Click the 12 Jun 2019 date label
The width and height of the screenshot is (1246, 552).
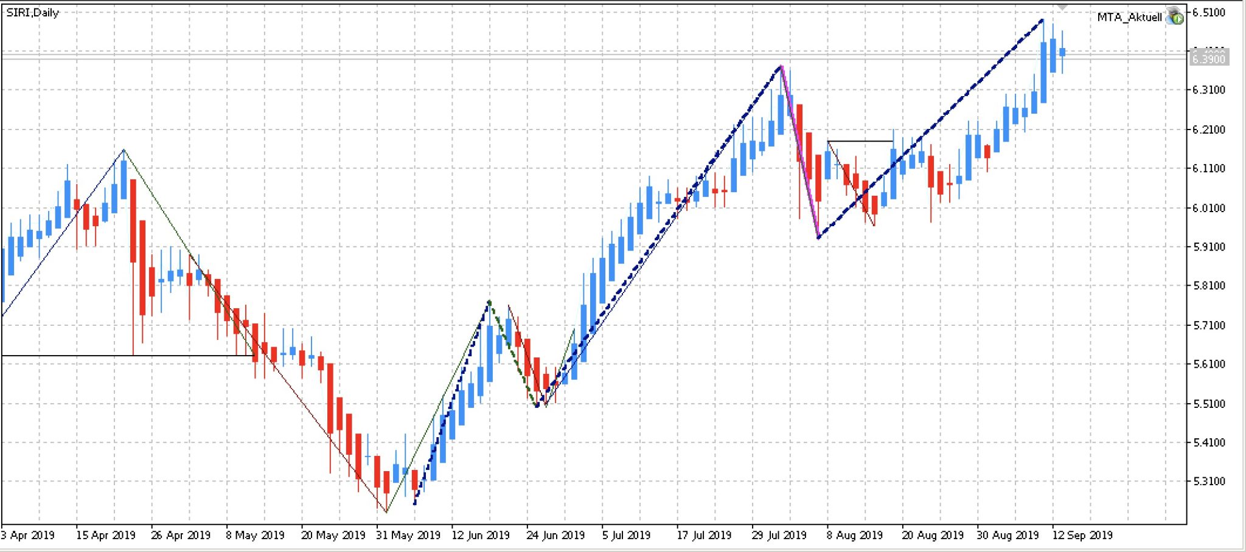(481, 535)
